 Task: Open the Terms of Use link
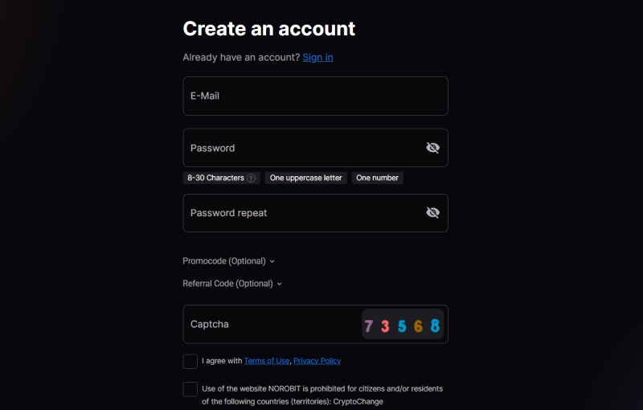267,361
